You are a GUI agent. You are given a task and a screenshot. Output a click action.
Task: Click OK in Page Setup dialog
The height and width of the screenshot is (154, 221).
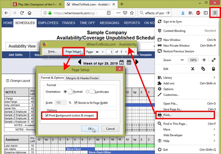coord(90,129)
